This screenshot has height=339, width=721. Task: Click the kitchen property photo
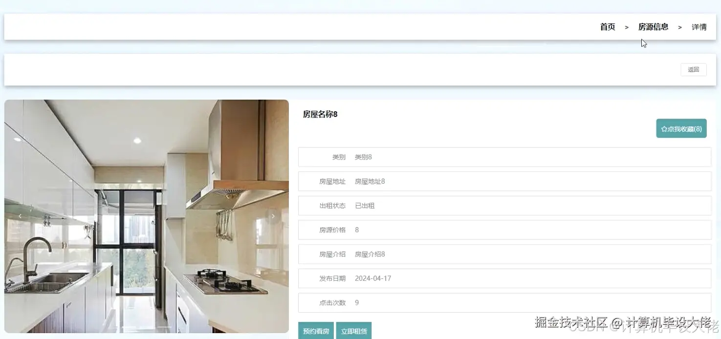pyautogui.click(x=146, y=217)
